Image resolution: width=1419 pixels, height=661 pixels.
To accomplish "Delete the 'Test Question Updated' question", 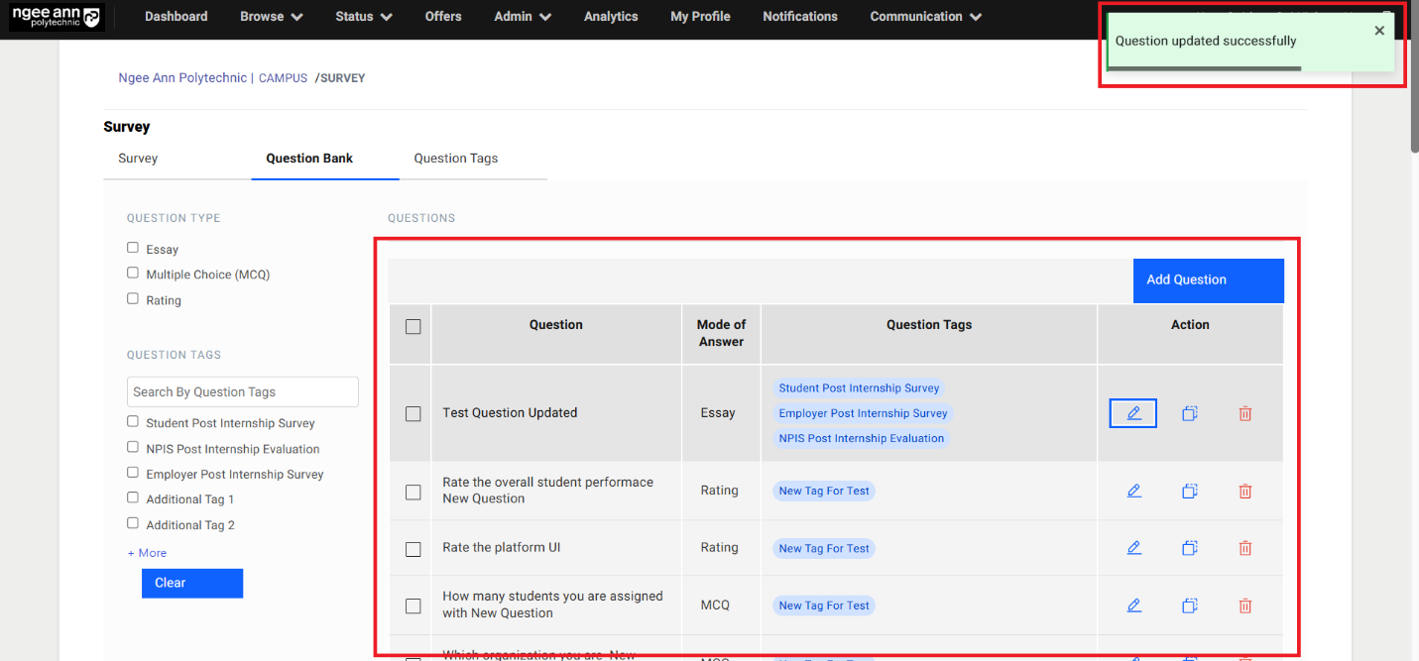I will 1245,413.
